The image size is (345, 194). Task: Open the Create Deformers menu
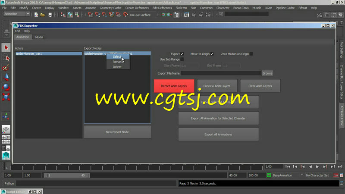click(137, 8)
